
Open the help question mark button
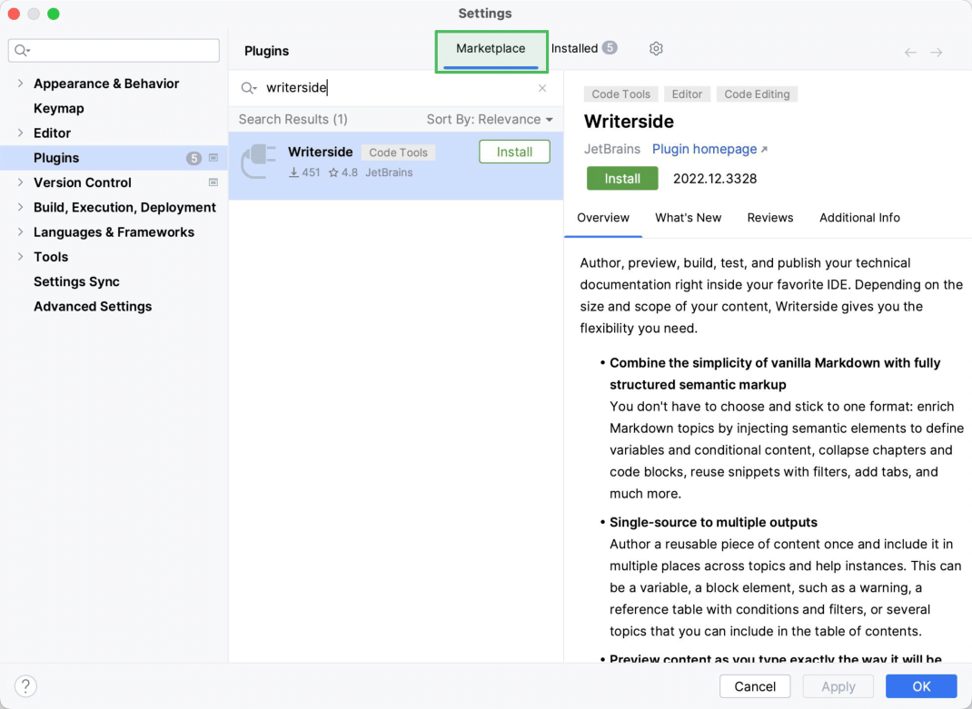pos(25,686)
